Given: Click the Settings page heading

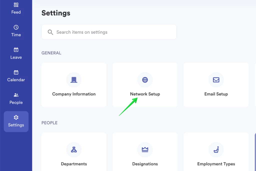Looking at the screenshot, I should 56,13.
